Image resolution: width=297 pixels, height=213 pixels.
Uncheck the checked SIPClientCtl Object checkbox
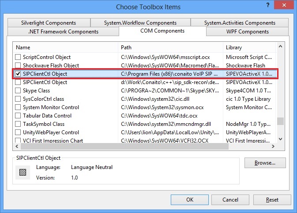(x=18, y=74)
